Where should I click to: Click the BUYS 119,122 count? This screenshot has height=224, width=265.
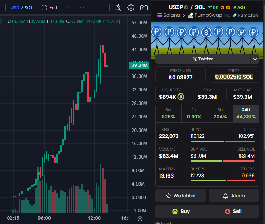point(197,136)
